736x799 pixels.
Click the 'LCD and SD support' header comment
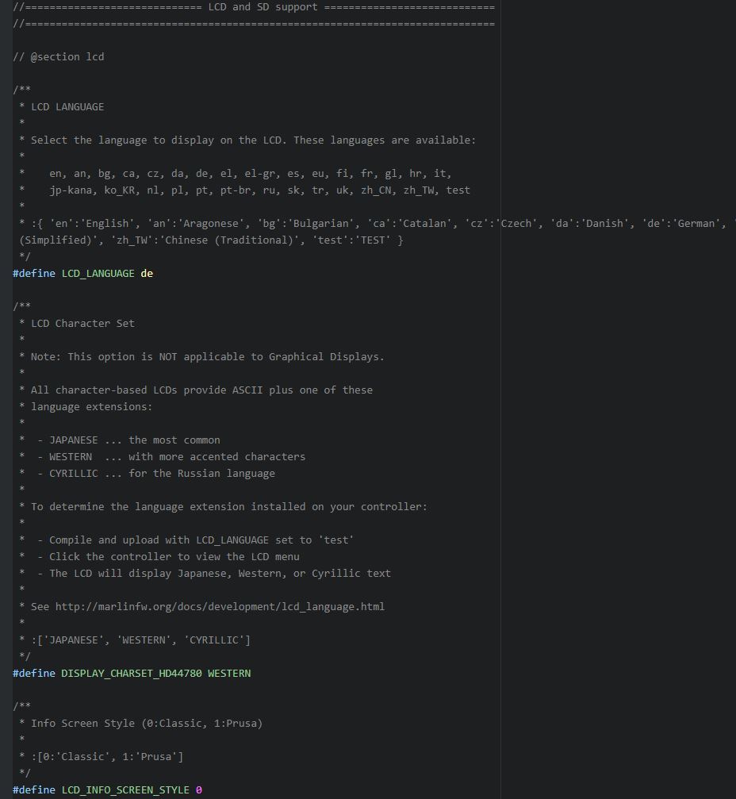(263, 7)
